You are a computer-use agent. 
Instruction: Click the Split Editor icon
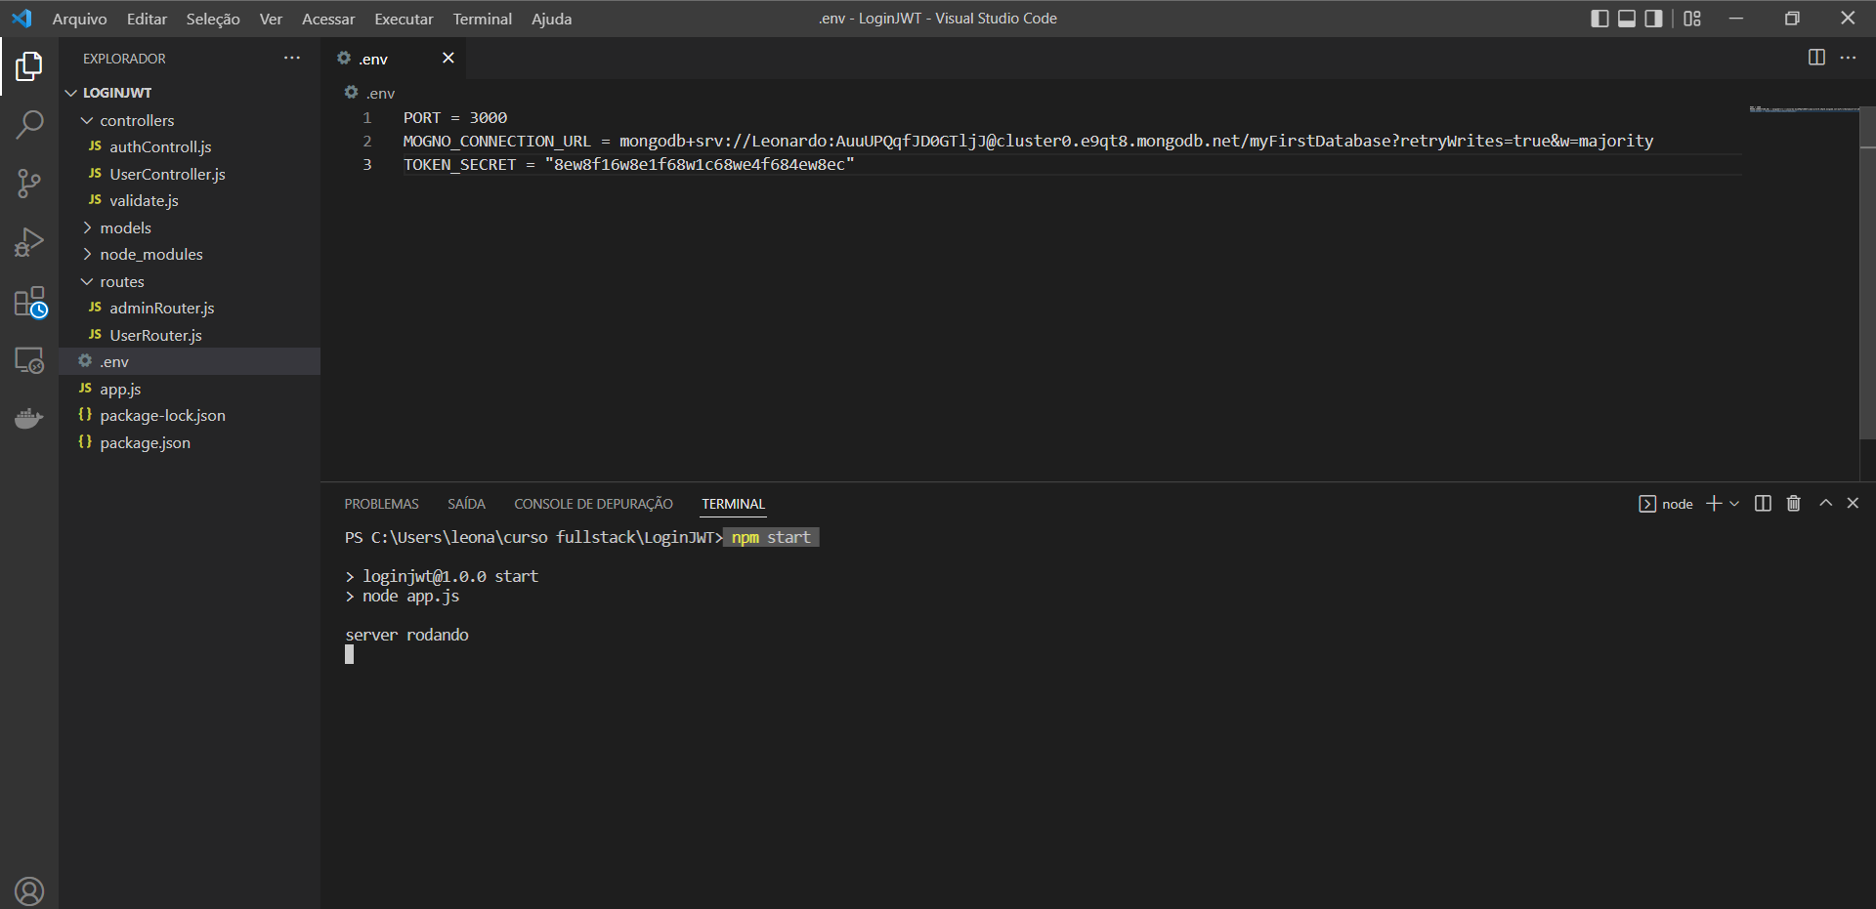click(x=1816, y=58)
